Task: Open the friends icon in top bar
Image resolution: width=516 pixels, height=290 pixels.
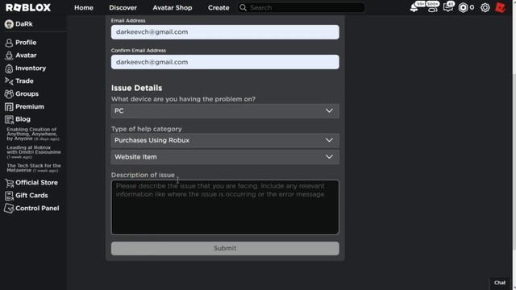Action: pos(432,8)
